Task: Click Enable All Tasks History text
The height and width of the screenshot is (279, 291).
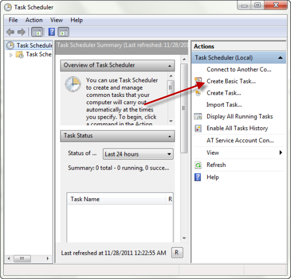Action: click(237, 128)
